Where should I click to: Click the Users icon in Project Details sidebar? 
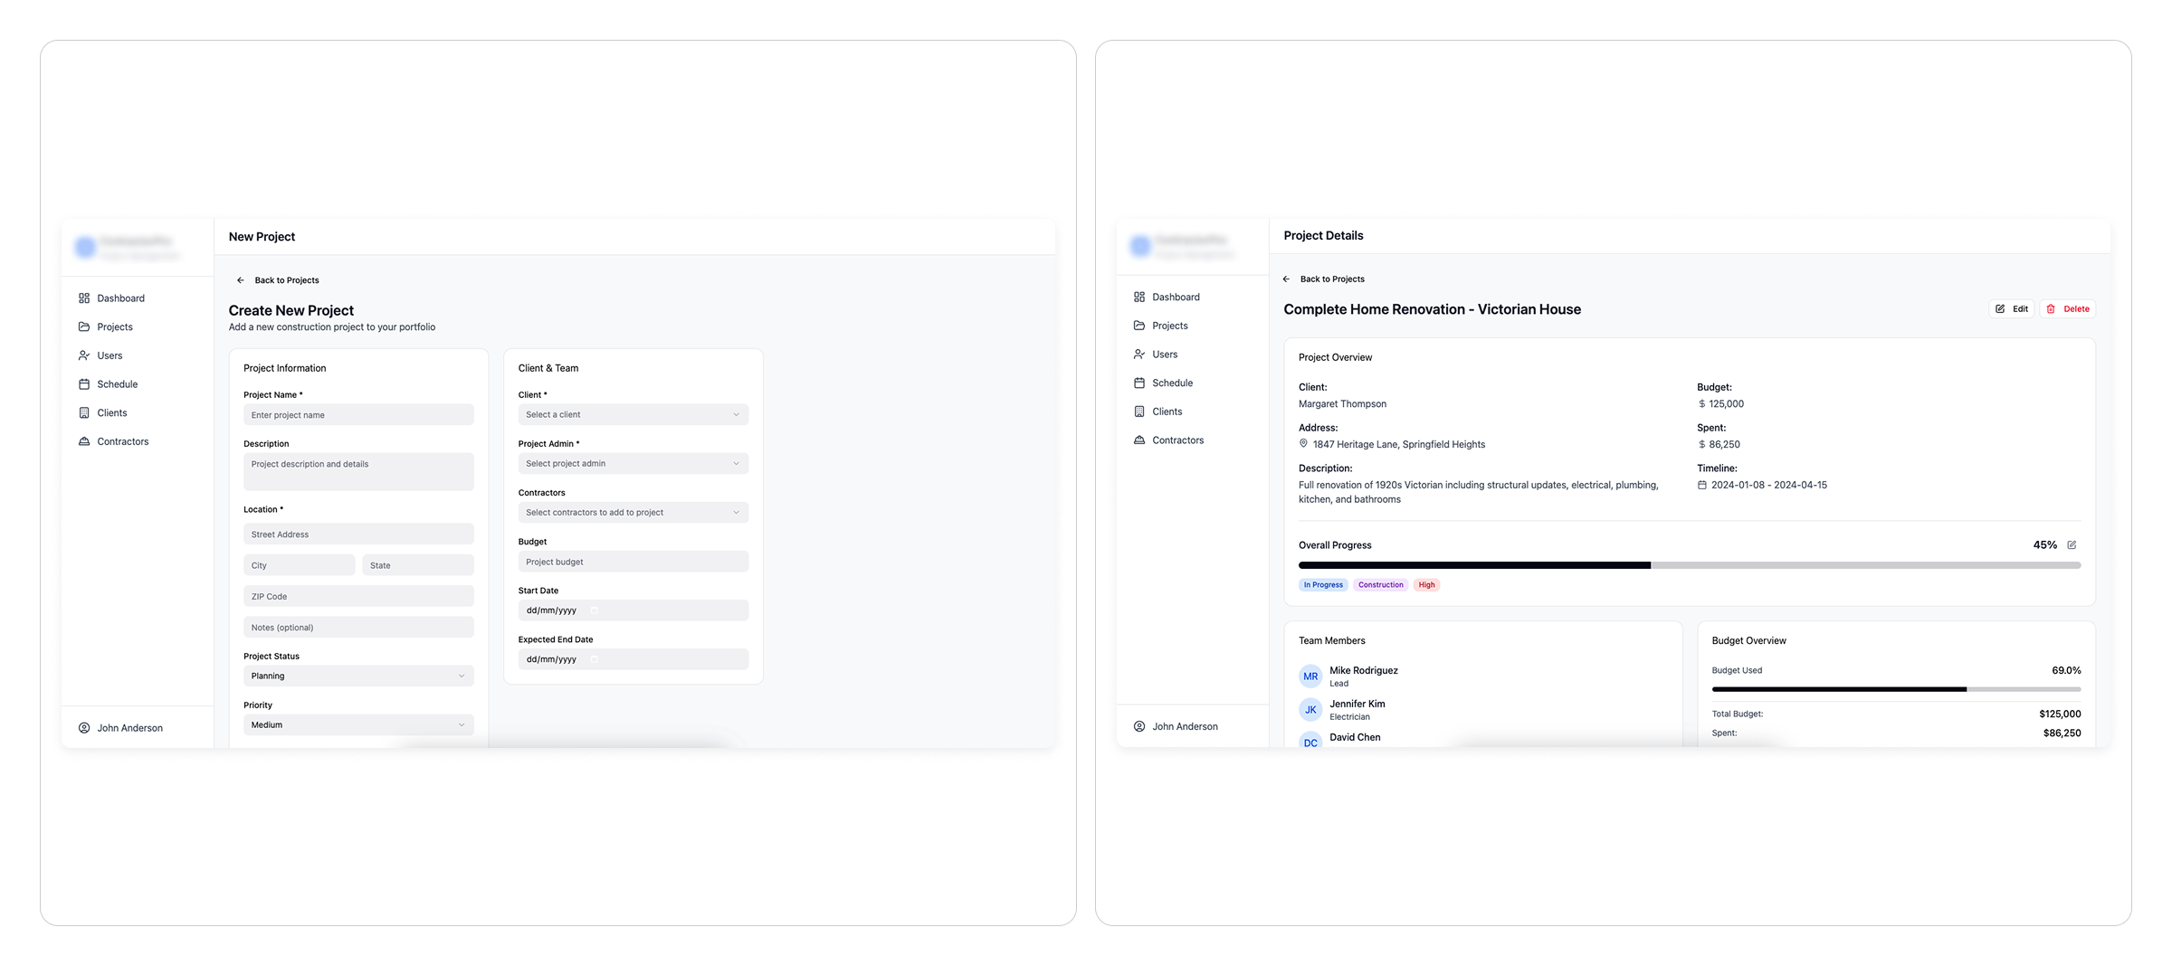click(1139, 355)
